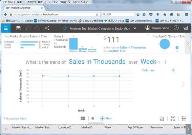Grab the data tray resize handle bar
Screen dimensions: 192x135
coord(96,123)
